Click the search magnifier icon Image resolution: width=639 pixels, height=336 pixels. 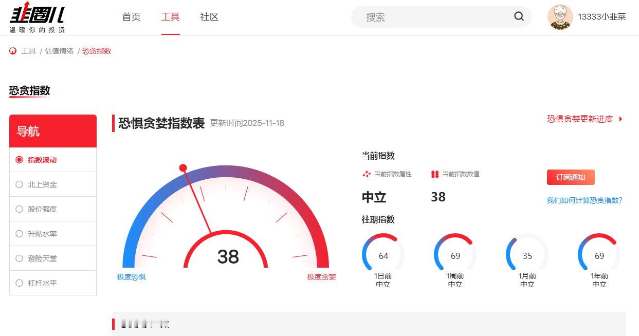(519, 17)
